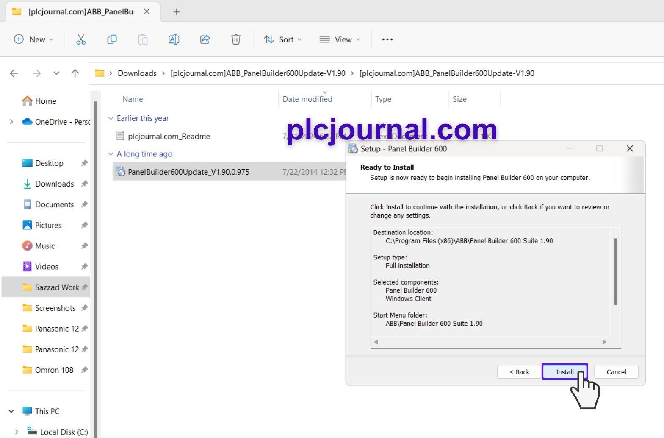Image resolution: width=664 pixels, height=438 pixels.
Task: Open a new tab with plus button
Action: pyautogui.click(x=177, y=12)
